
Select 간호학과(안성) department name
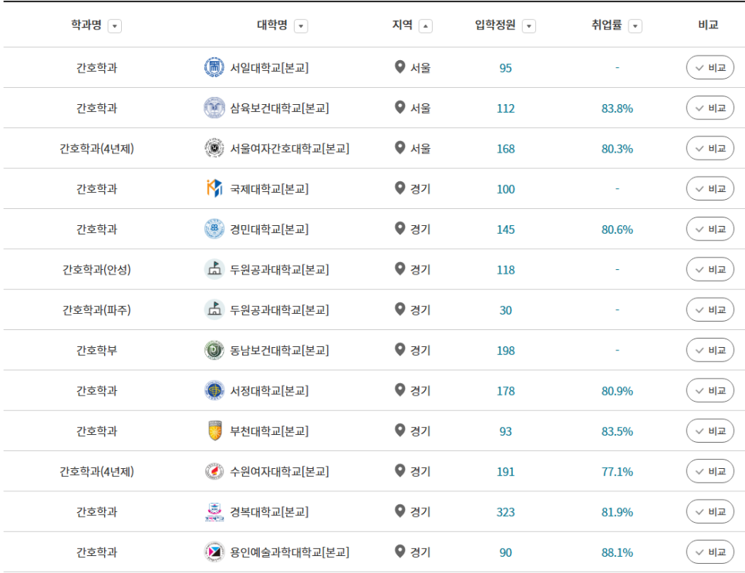tap(96, 269)
